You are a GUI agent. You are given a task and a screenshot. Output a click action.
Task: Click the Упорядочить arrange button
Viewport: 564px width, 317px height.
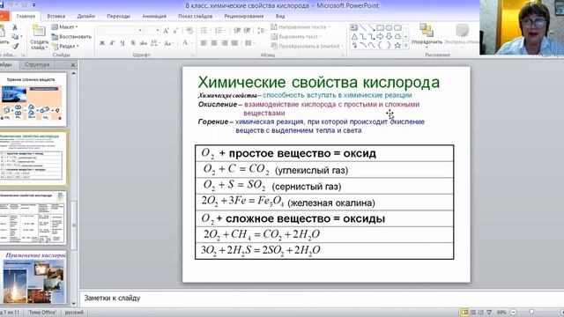427,36
